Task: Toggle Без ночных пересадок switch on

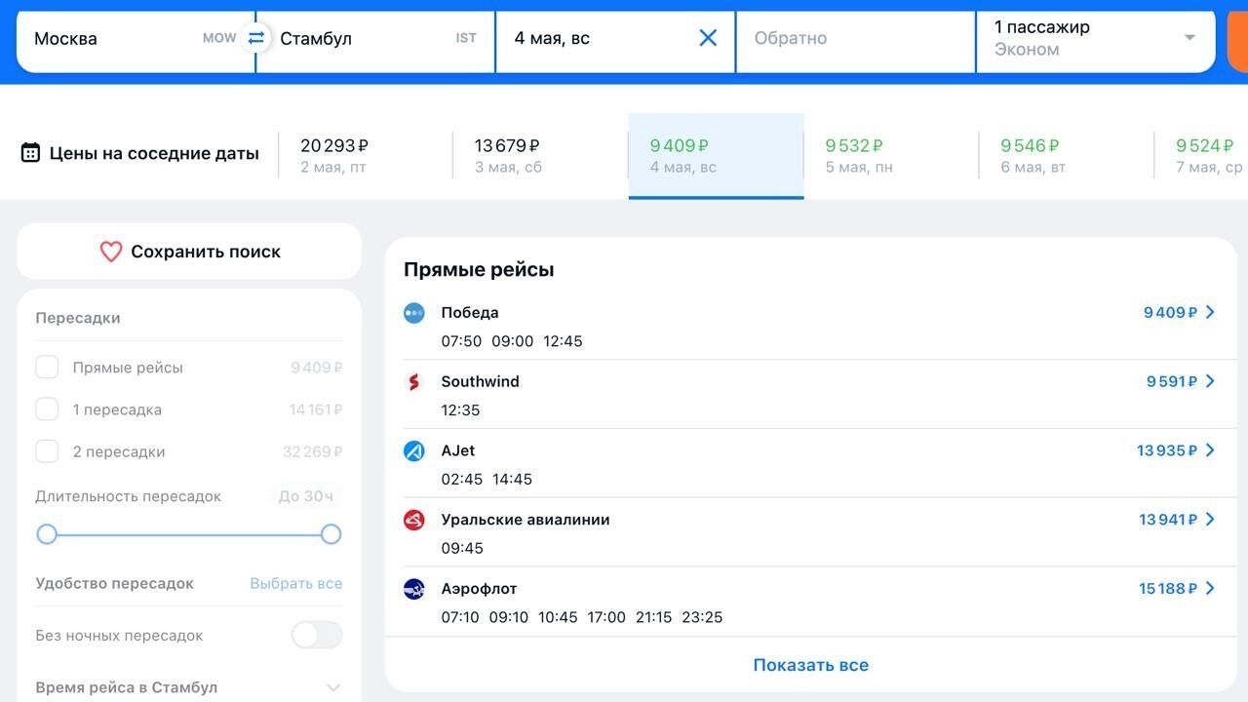Action: pyautogui.click(x=316, y=635)
